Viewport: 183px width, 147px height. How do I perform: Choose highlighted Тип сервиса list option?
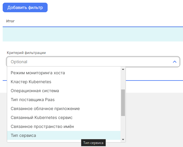click(x=64, y=135)
